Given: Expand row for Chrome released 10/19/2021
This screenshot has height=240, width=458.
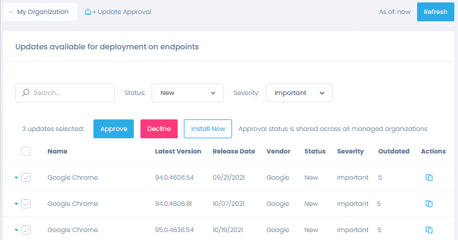Looking at the screenshot, I should coord(16,230).
